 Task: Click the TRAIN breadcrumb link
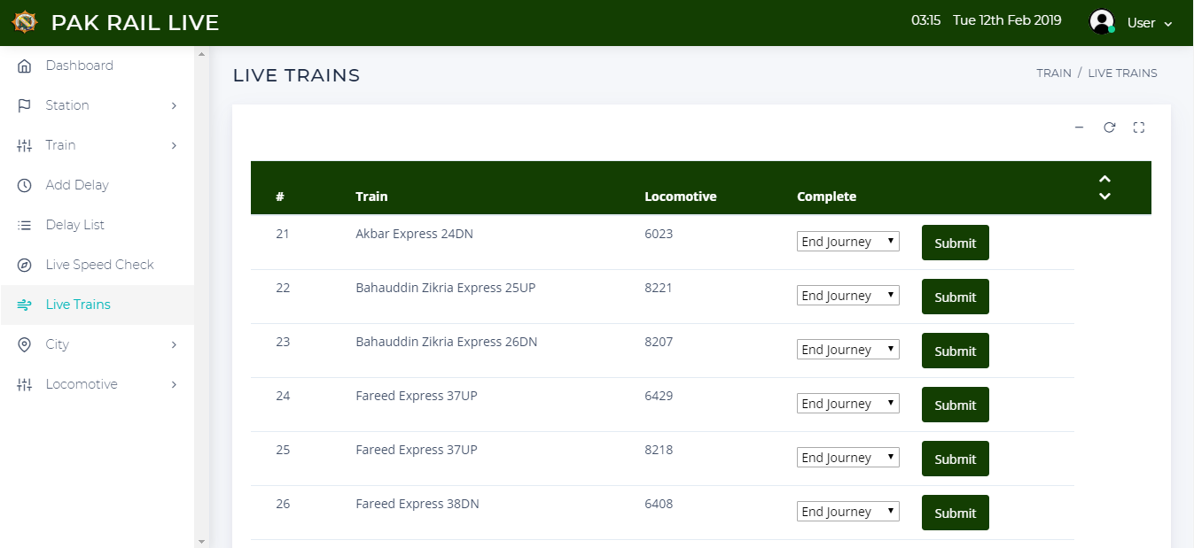click(1053, 73)
